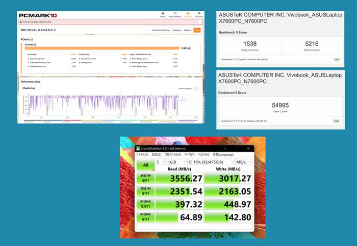
Task: Run SEQ1M Q8T1 test button
Action: (x=145, y=178)
